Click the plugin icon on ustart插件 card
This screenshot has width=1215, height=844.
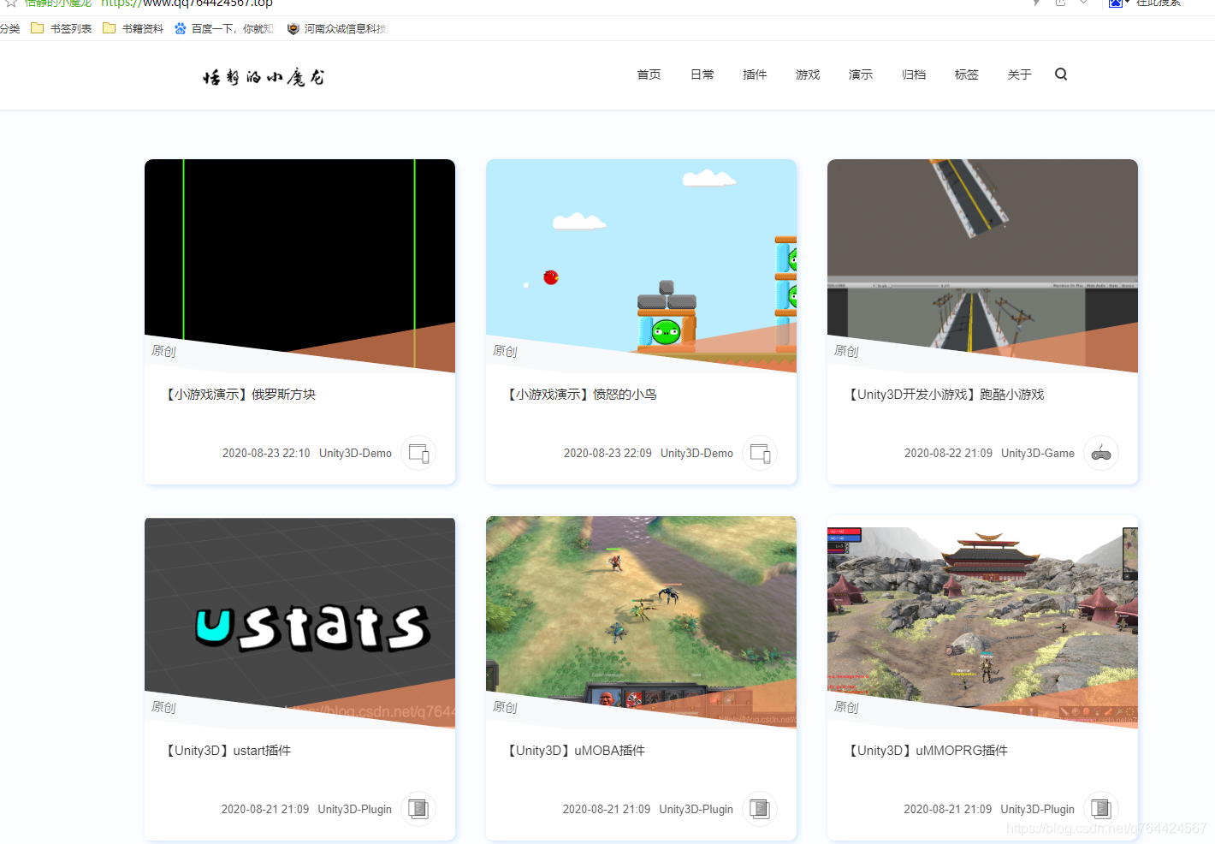pyautogui.click(x=418, y=808)
